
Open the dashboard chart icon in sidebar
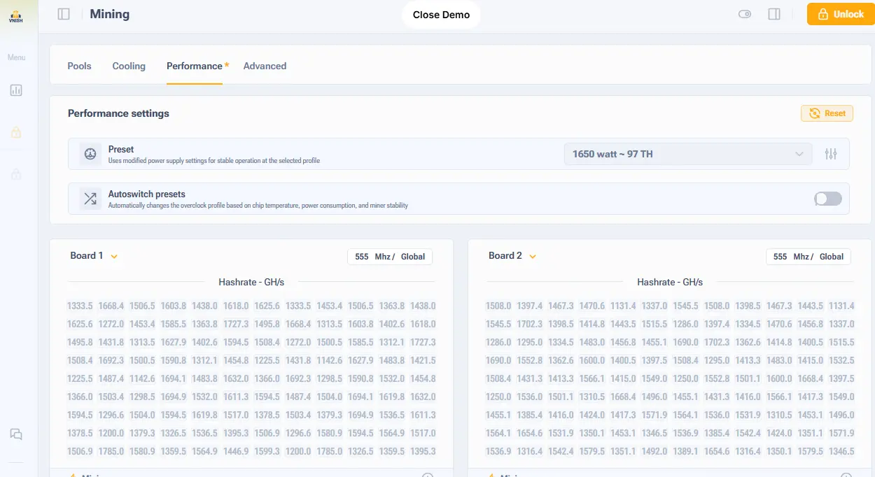16,90
